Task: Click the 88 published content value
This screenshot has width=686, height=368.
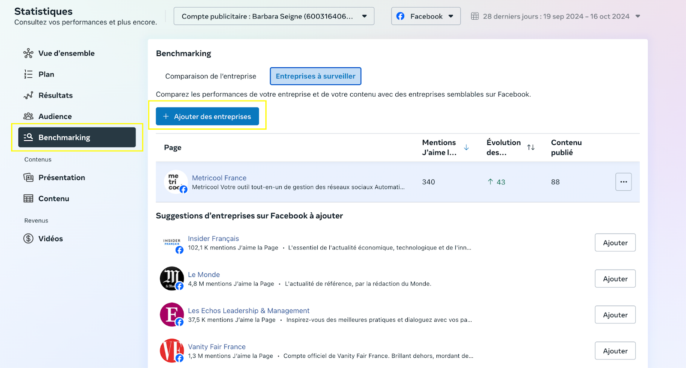Action: [x=555, y=182]
